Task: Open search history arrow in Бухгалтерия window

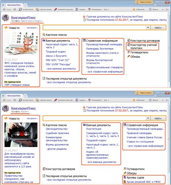Action: (x=148, y=27)
